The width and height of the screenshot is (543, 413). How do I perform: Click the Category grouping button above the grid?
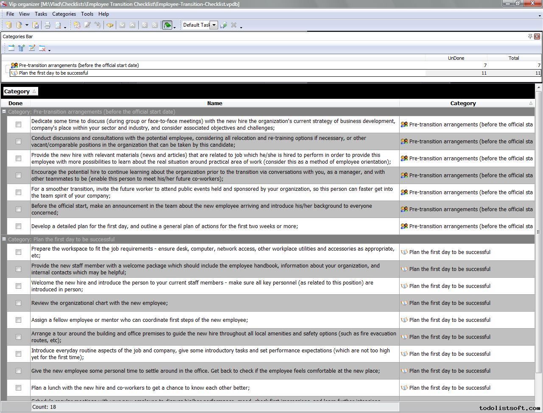pos(20,91)
